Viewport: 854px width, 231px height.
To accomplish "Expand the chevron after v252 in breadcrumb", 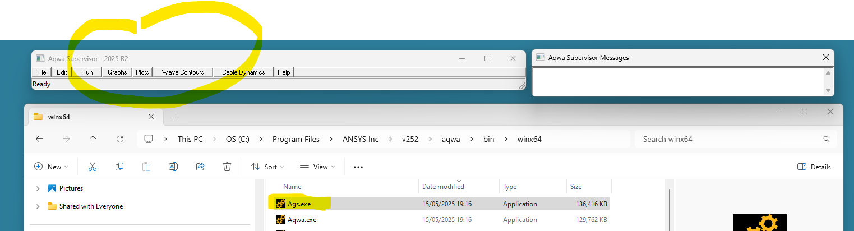I will click(x=430, y=139).
